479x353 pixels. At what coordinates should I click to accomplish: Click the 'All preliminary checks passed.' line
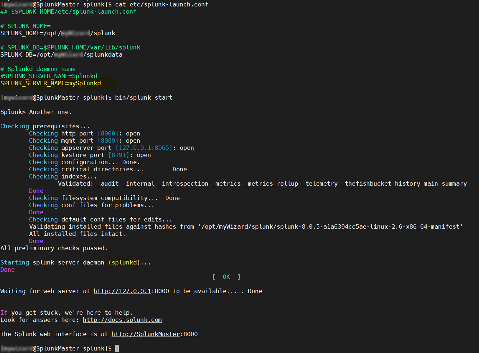click(x=54, y=248)
